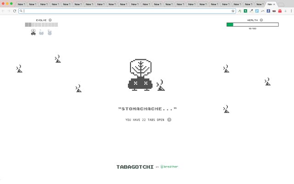Open the blue Z extension
Screen dimensions: 294x184
click(x=268, y=11)
